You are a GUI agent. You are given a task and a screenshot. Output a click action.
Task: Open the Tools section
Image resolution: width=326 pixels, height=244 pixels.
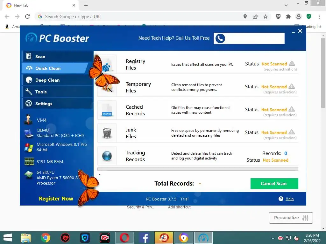[x=57, y=92]
